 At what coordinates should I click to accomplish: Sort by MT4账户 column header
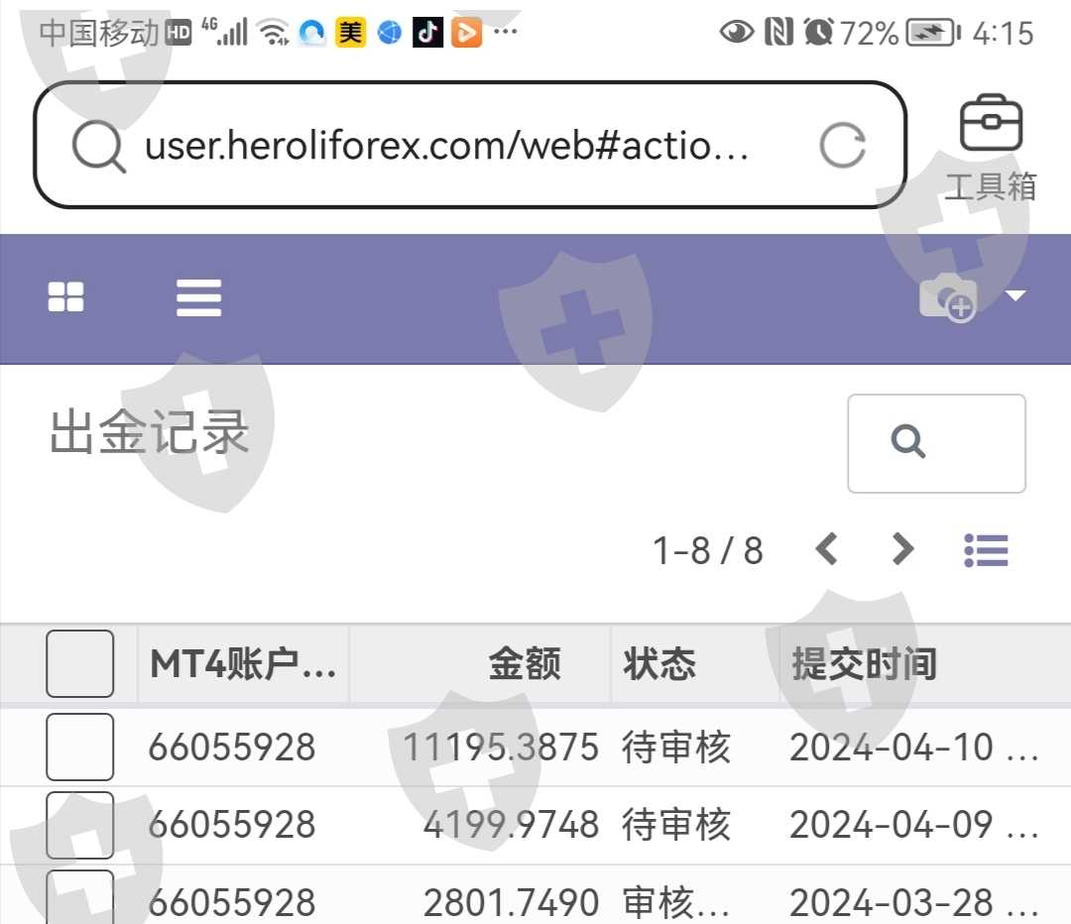click(x=243, y=664)
